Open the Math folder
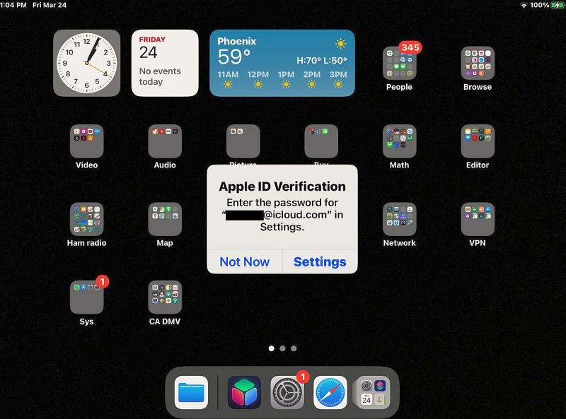The height and width of the screenshot is (419, 566). [399, 141]
